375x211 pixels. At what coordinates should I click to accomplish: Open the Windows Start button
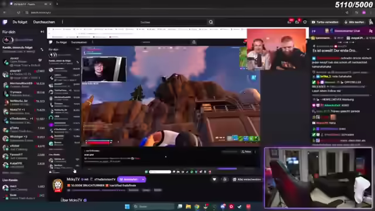click(127, 206)
